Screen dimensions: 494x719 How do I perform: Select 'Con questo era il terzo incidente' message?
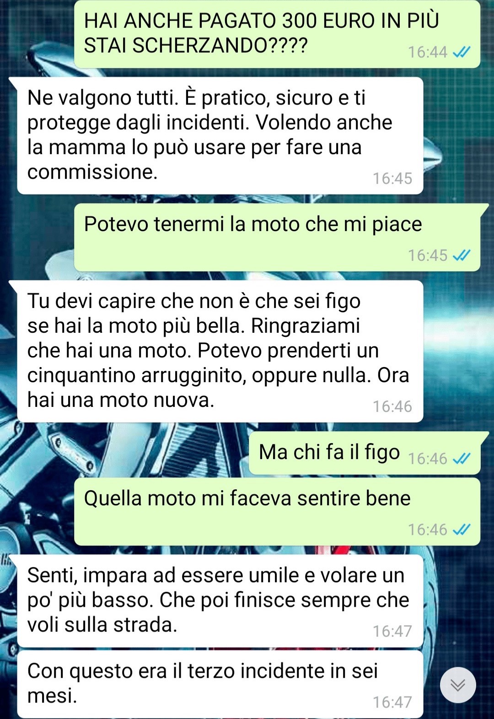tap(220, 684)
